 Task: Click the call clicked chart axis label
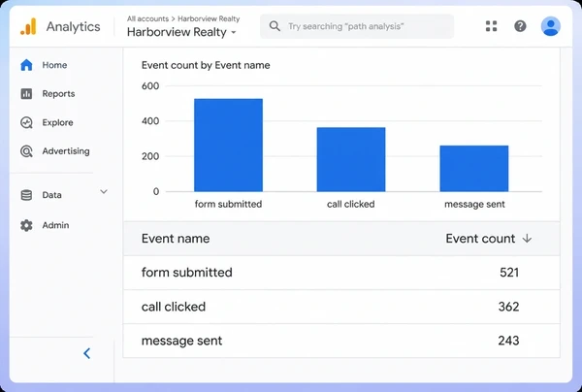pyautogui.click(x=351, y=204)
